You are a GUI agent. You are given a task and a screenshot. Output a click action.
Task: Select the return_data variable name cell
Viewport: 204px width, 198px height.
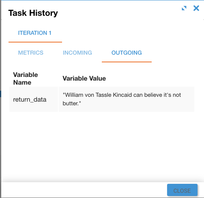coord(34,99)
